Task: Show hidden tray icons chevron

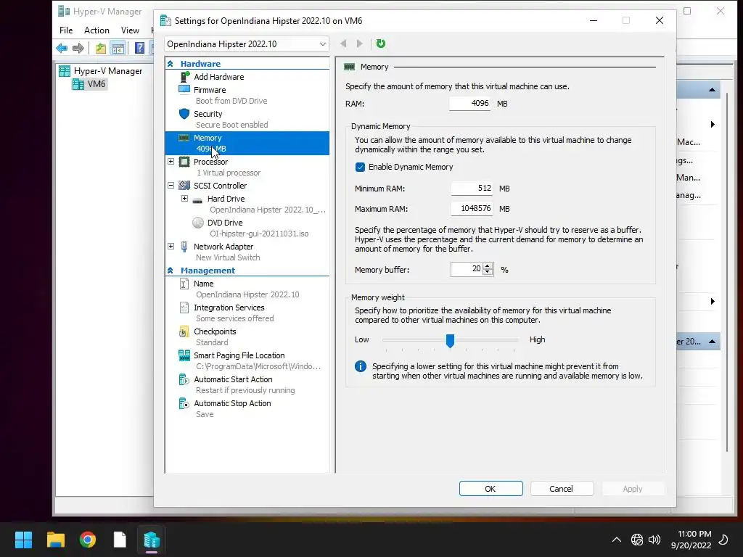Action: pos(617,540)
